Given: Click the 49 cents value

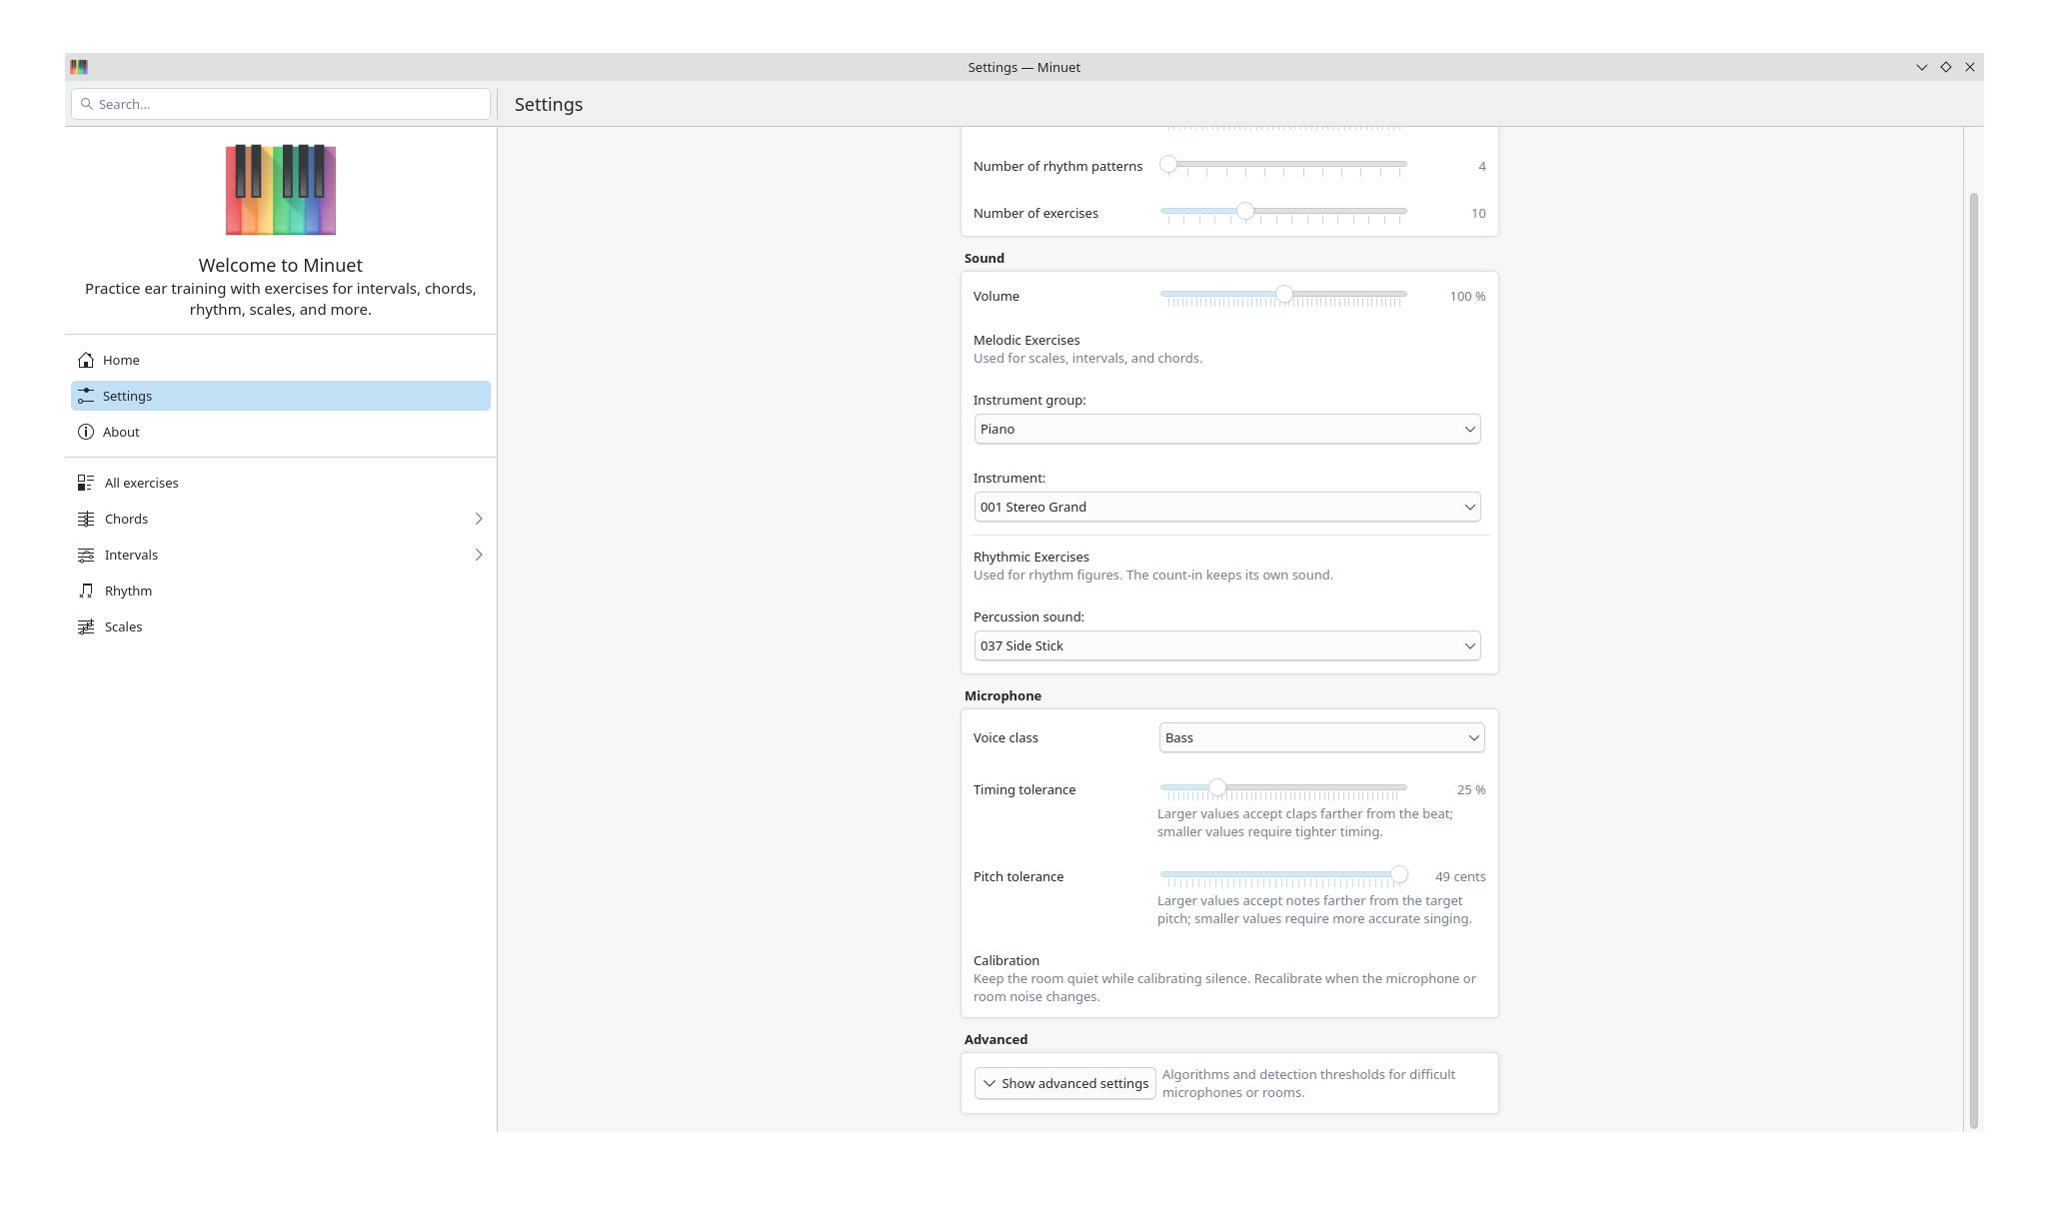Looking at the screenshot, I should coord(1460,877).
